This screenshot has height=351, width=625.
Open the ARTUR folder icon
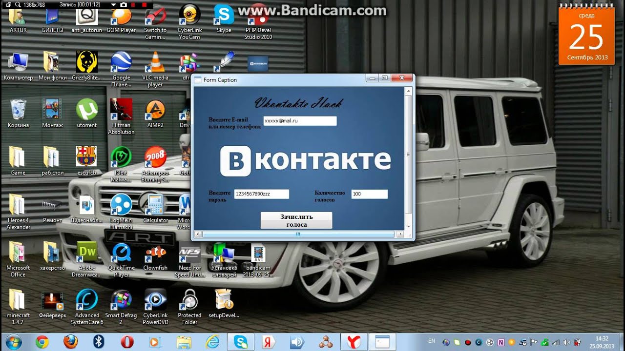pyautogui.click(x=18, y=20)
